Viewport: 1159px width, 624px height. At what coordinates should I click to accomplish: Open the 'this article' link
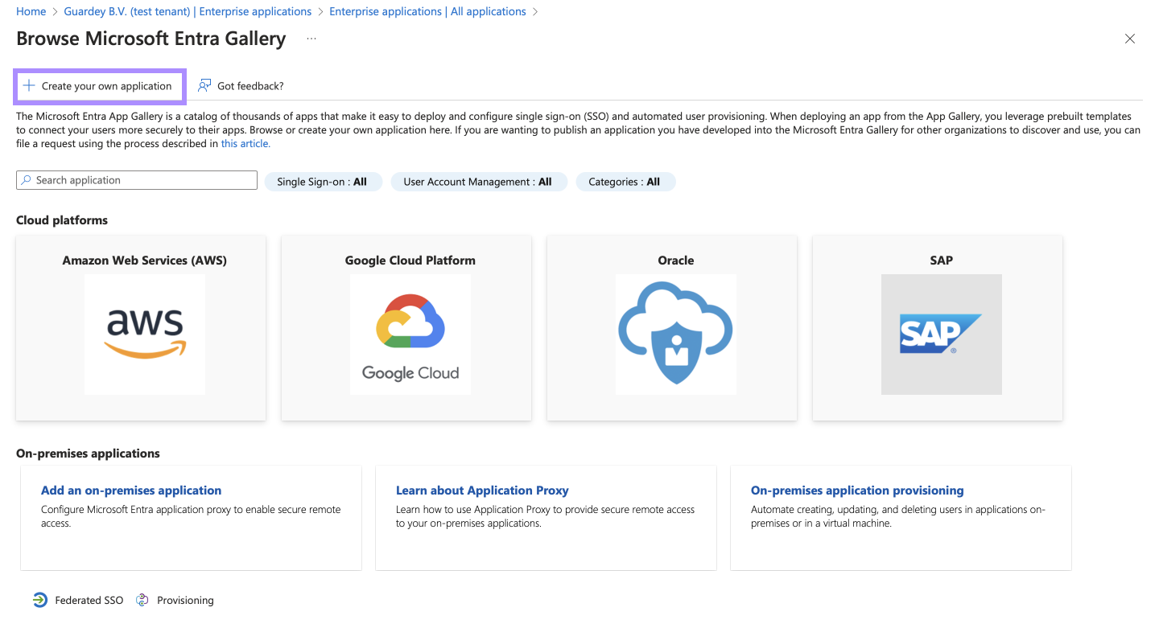click(x=245, y=144)
